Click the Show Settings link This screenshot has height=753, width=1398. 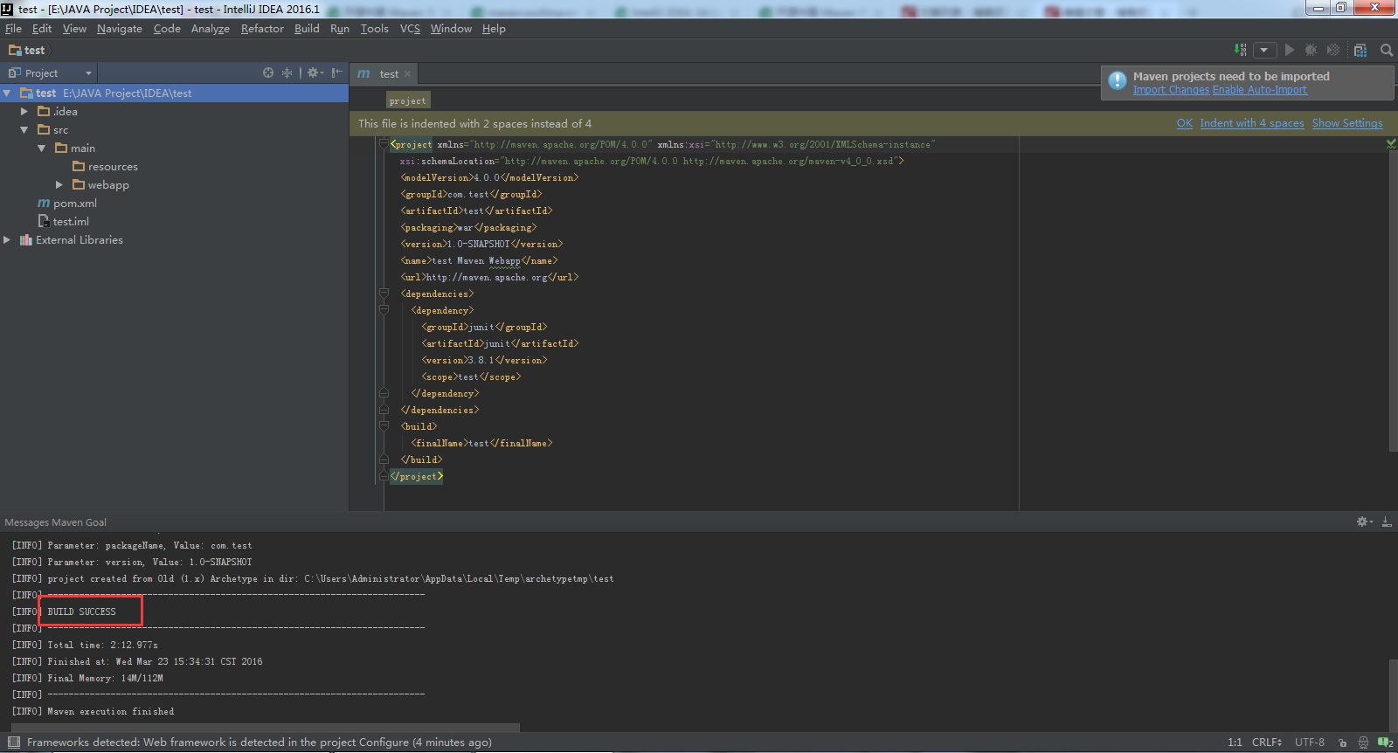tap(1347, 123)
